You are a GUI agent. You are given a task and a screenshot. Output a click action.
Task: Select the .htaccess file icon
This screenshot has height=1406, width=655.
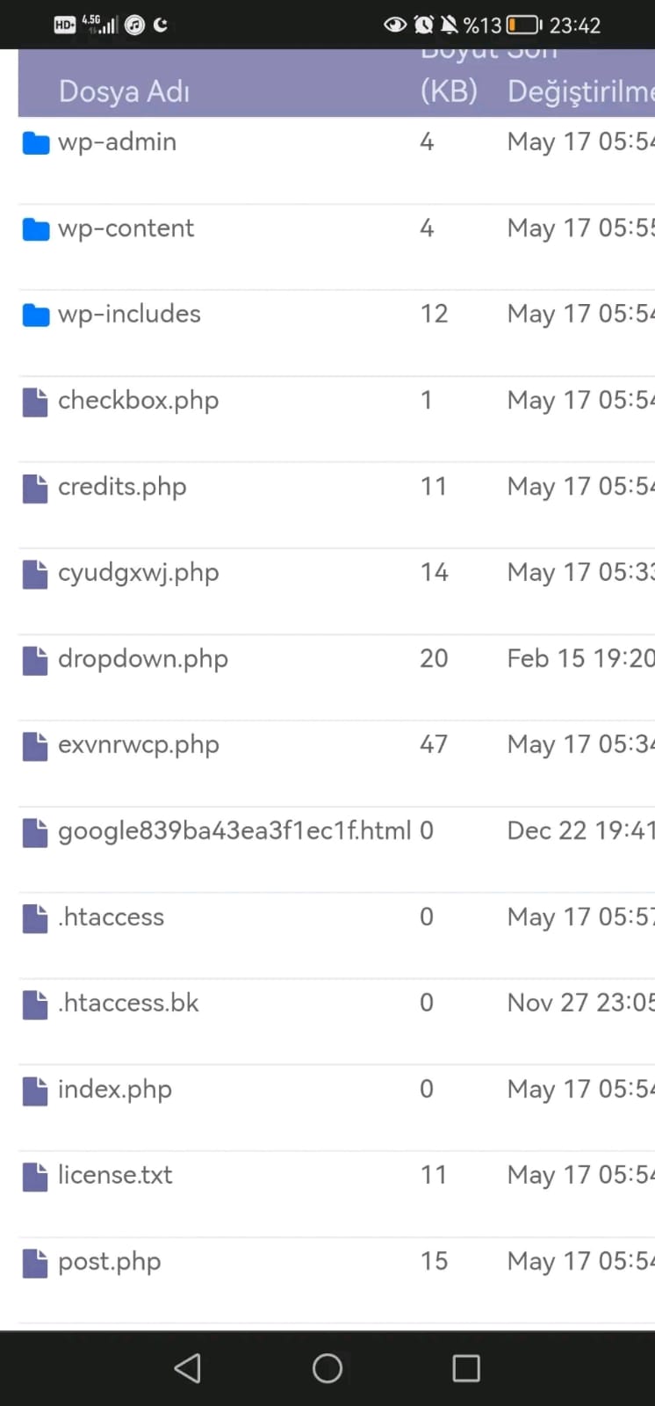point(35,918)
